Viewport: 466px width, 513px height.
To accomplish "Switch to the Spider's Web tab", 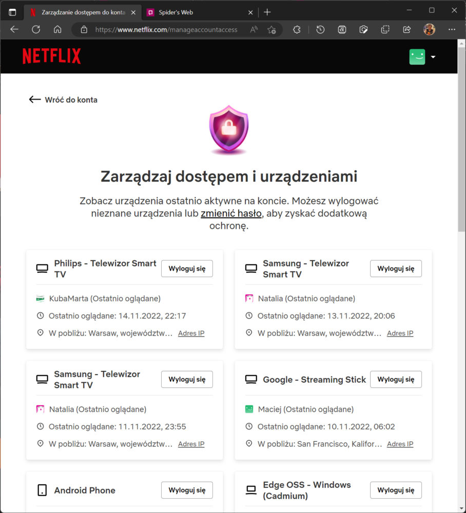I will [x=197, y=12].
